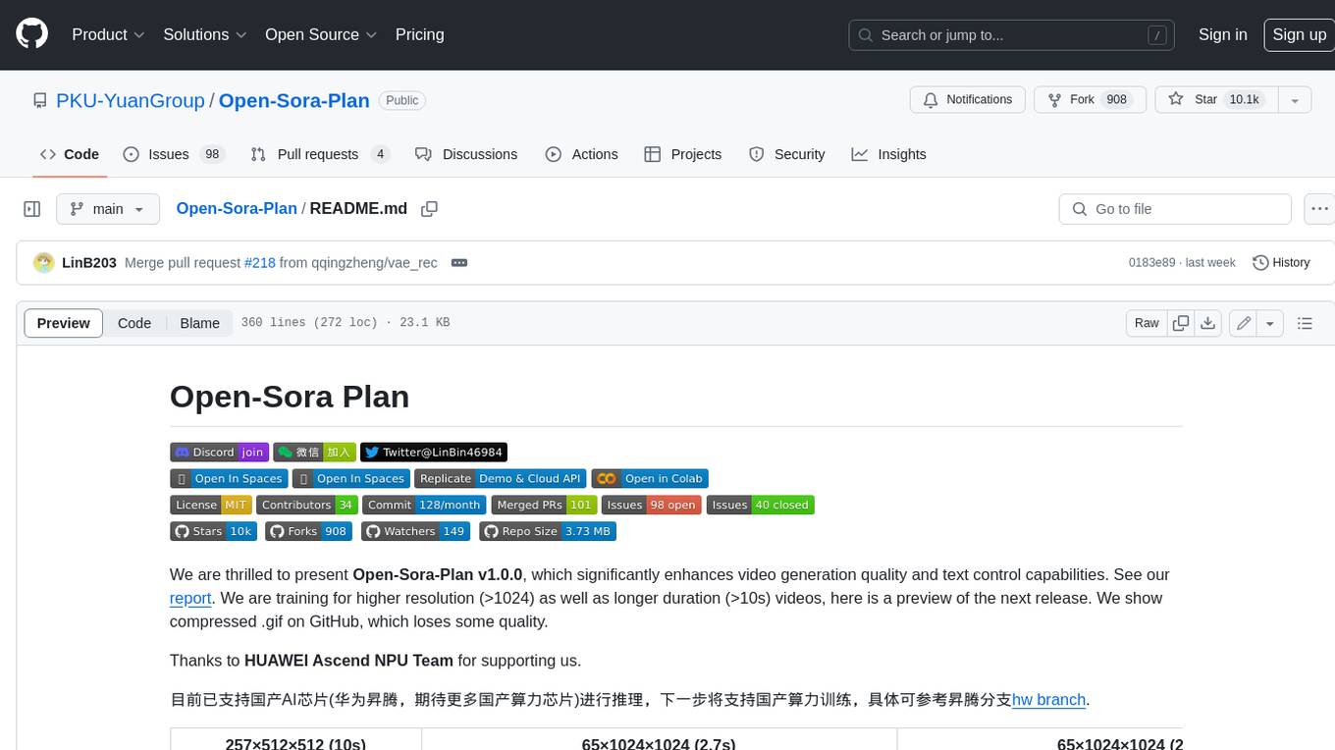Click the Stars 10k badge
Image resolution: width=1335 pixels, height=750 pixels.
214,531
